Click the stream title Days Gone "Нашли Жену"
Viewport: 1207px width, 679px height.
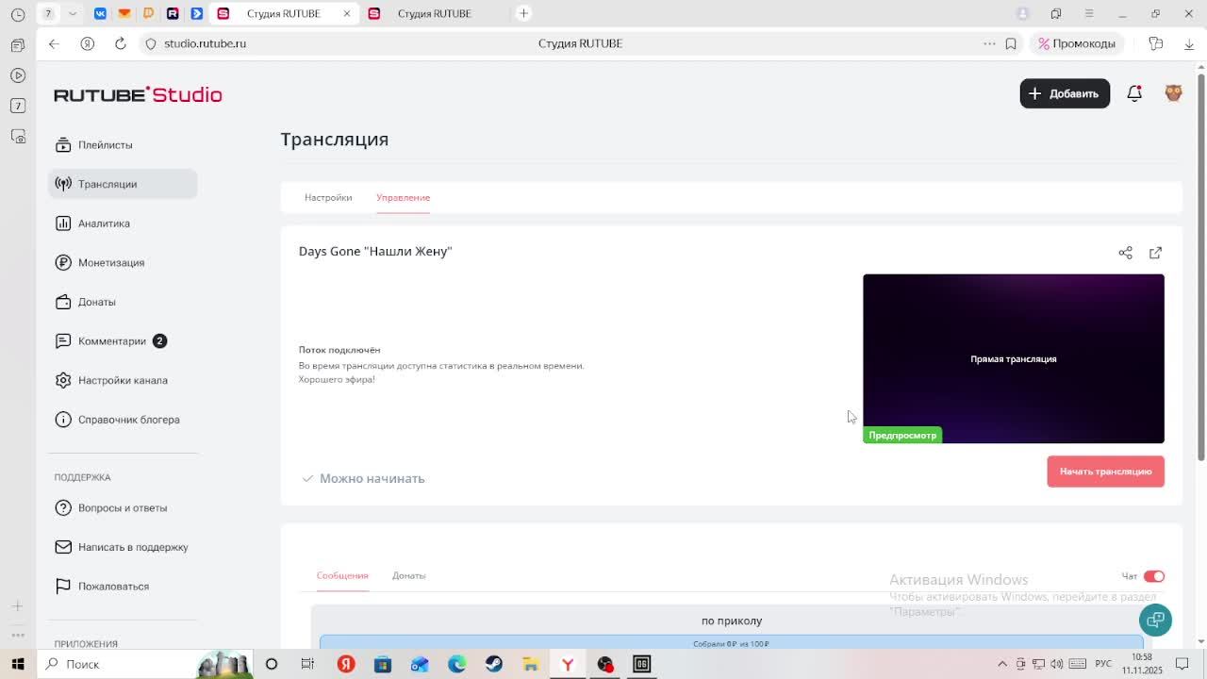[375, 251]
